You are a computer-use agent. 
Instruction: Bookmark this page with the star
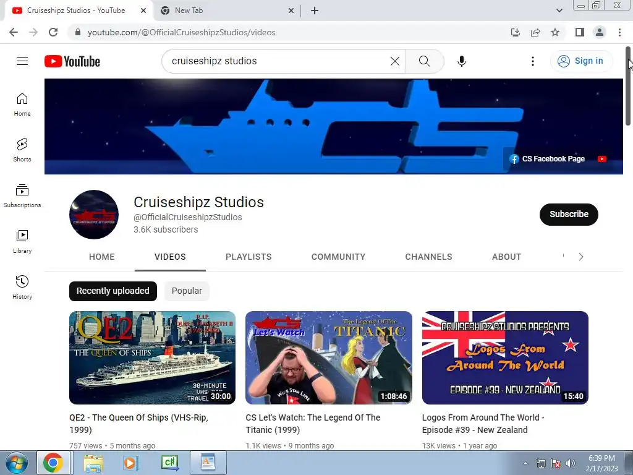(x=555, y=32)
